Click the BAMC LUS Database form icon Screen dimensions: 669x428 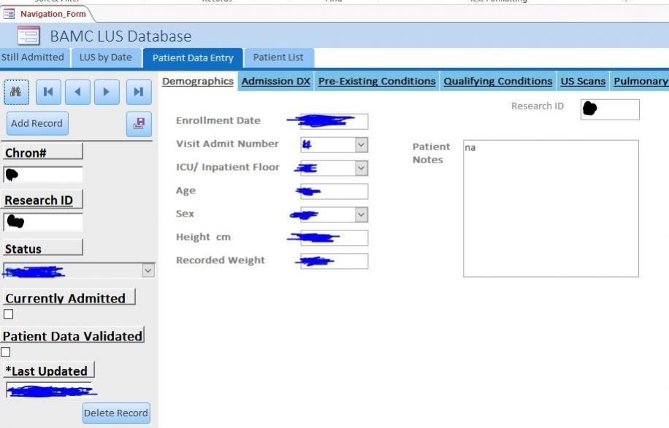click(28, 36)
